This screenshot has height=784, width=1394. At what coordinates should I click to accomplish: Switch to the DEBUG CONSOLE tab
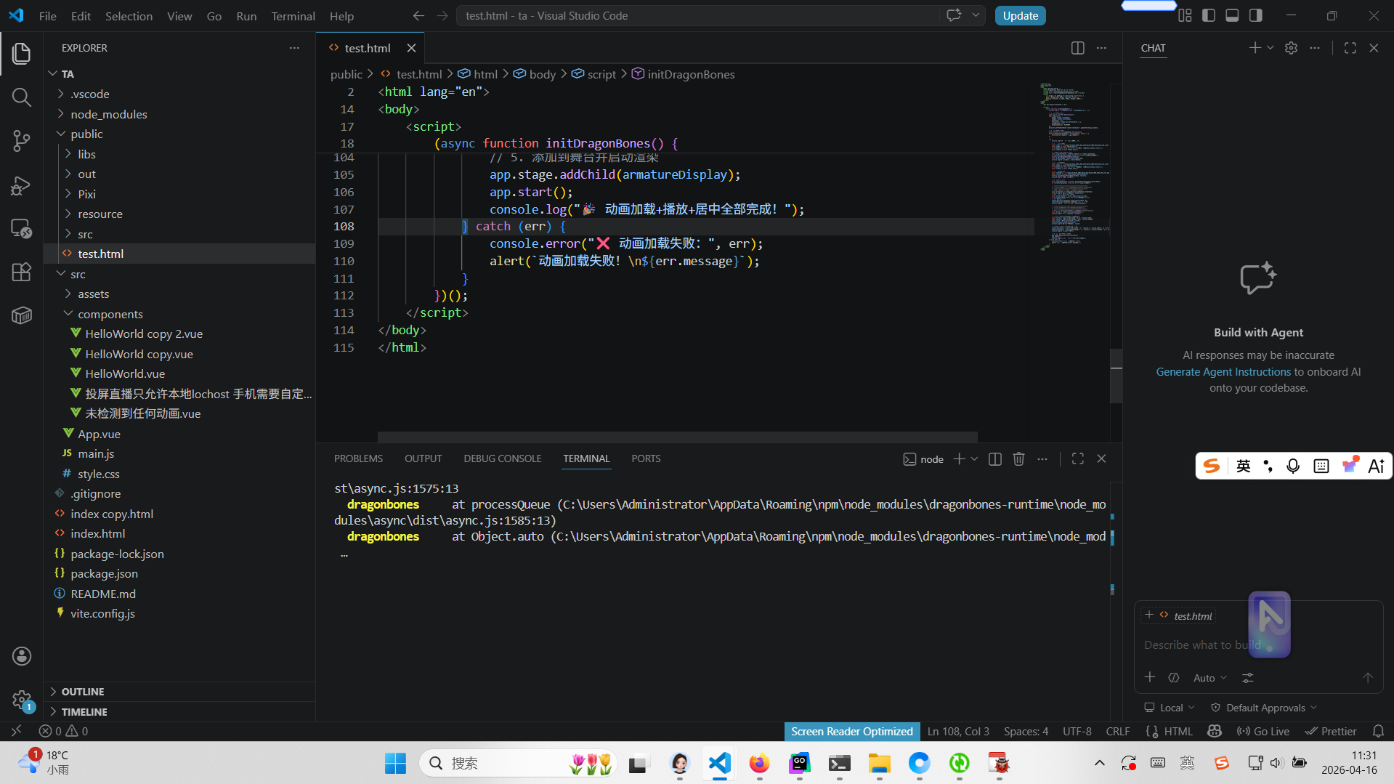click(503, 458)
